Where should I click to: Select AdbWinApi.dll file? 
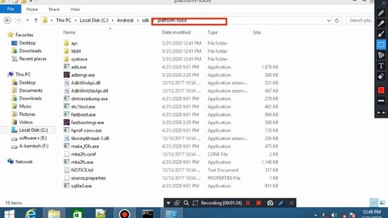85,83
